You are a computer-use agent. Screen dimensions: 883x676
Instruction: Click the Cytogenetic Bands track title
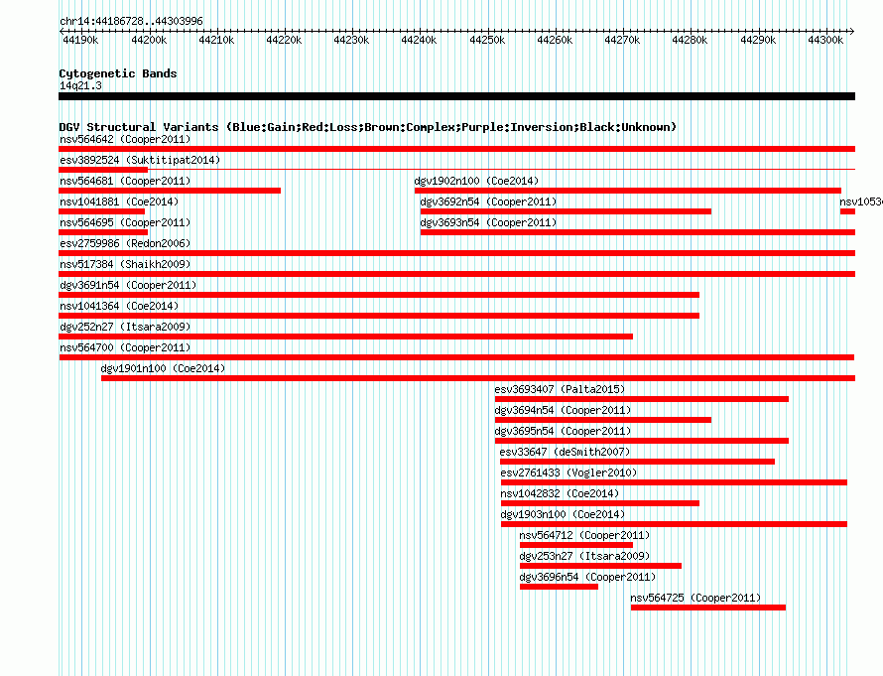coord(118,73)
